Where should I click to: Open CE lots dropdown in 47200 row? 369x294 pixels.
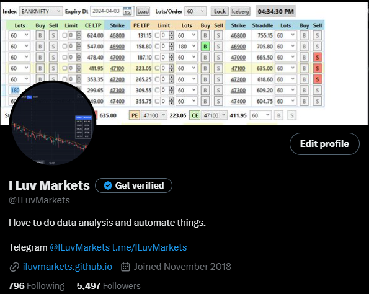[x=19, y=79]
